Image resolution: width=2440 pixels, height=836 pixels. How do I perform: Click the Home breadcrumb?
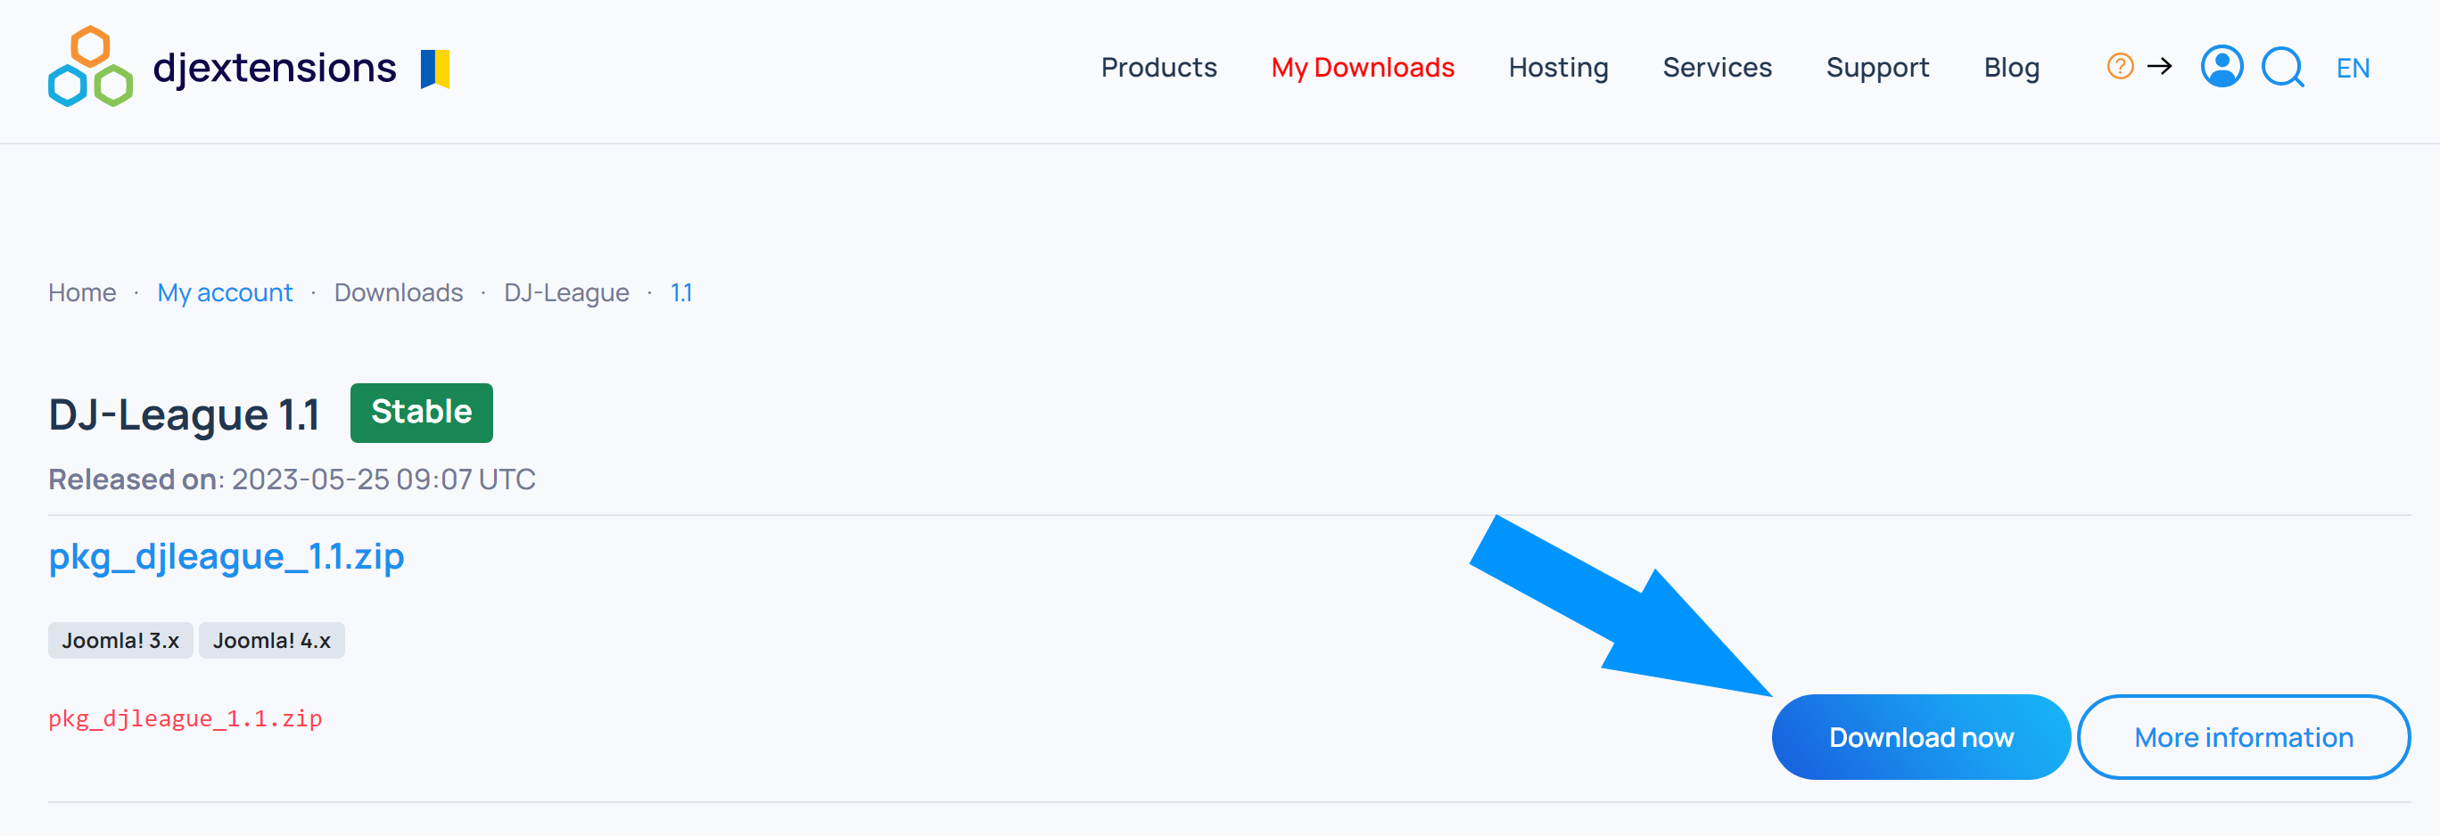click(x=82, y=292)
